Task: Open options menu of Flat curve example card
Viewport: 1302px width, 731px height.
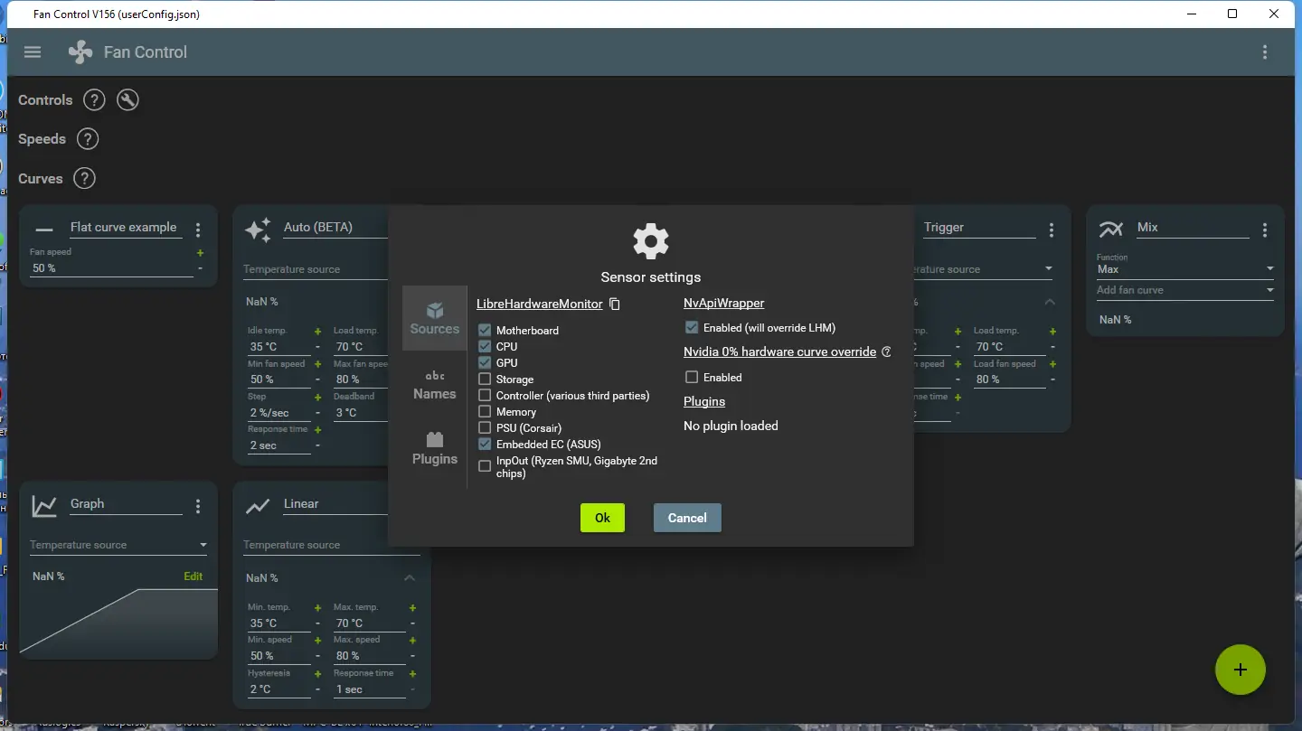Action: (x=198, y=230)
